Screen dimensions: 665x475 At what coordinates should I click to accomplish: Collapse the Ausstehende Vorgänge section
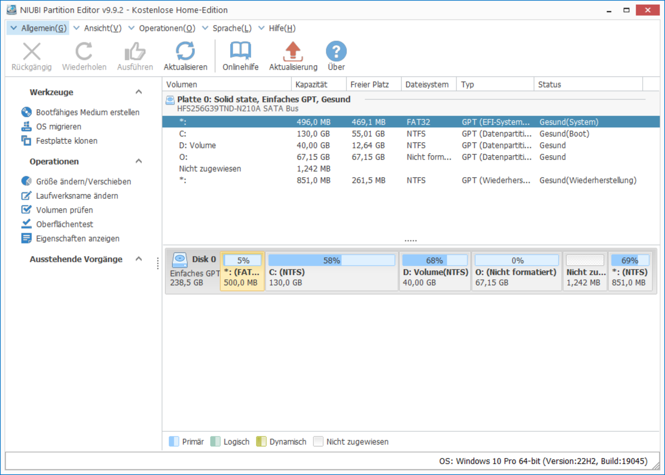point(139,259)
